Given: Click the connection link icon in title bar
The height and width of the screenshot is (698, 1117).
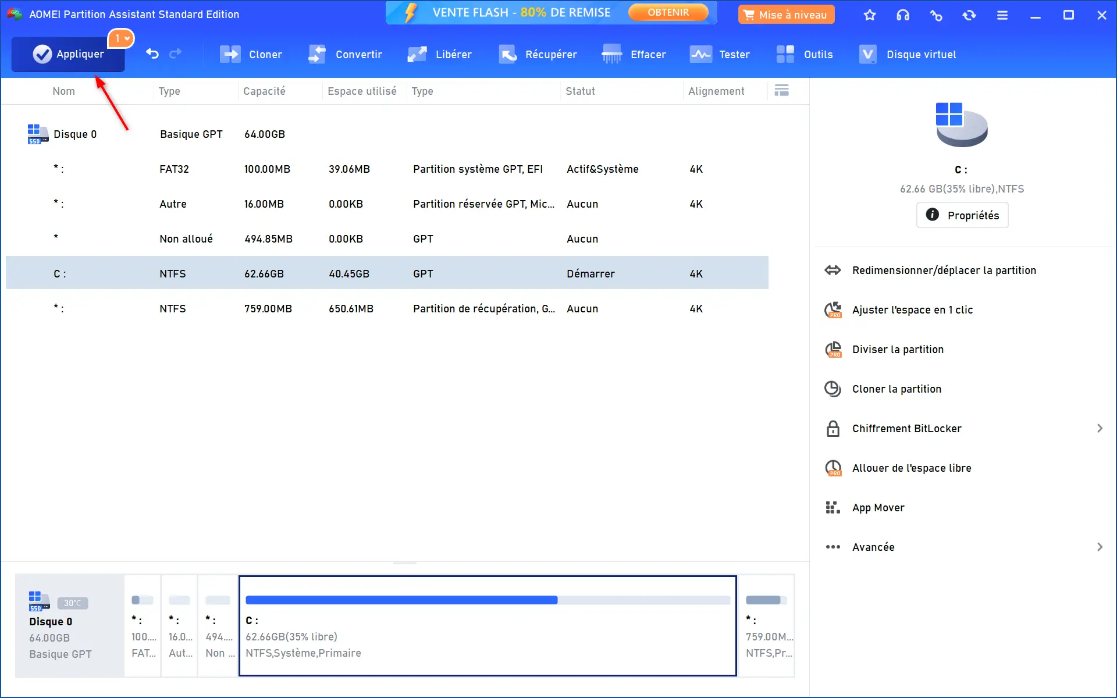Looking at the screenshot, I should (x=936, y=15).
